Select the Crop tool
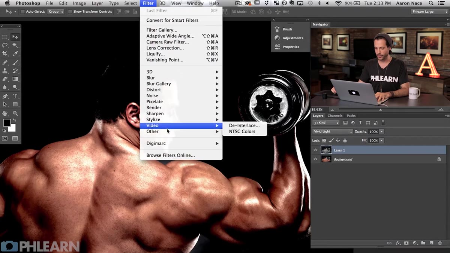Image resolution: width=450 pixels, height=253 pixels. tap(5, 54)
